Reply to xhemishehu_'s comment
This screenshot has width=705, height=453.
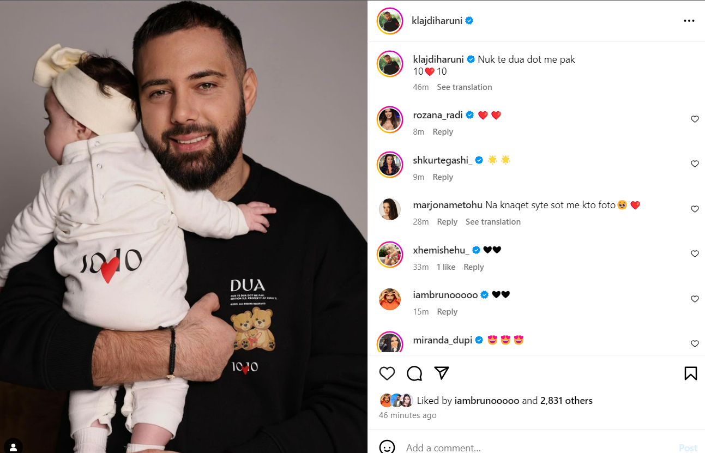point(474,267)
